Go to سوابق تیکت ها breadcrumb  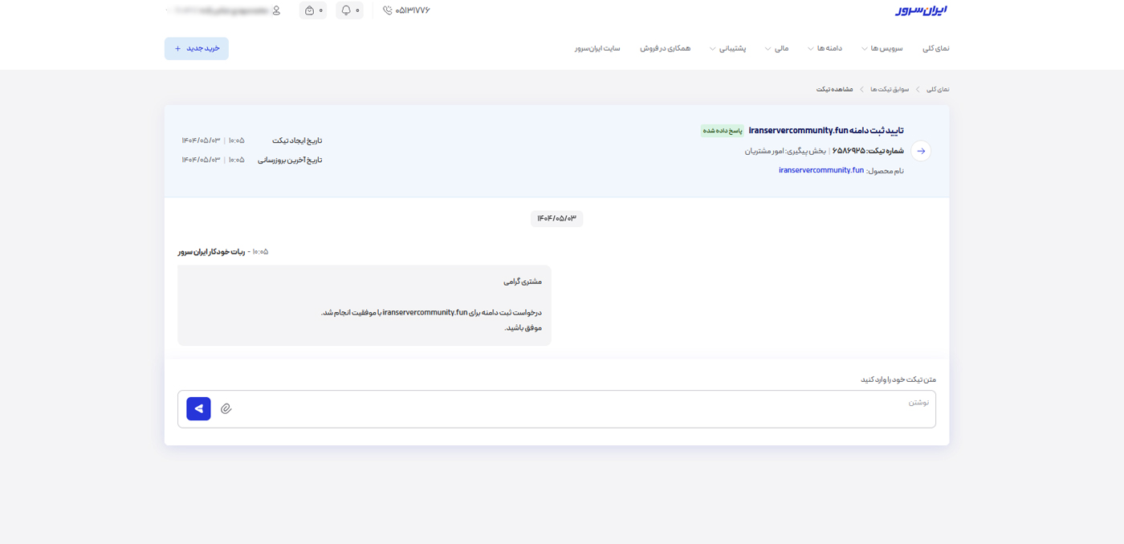890,89
